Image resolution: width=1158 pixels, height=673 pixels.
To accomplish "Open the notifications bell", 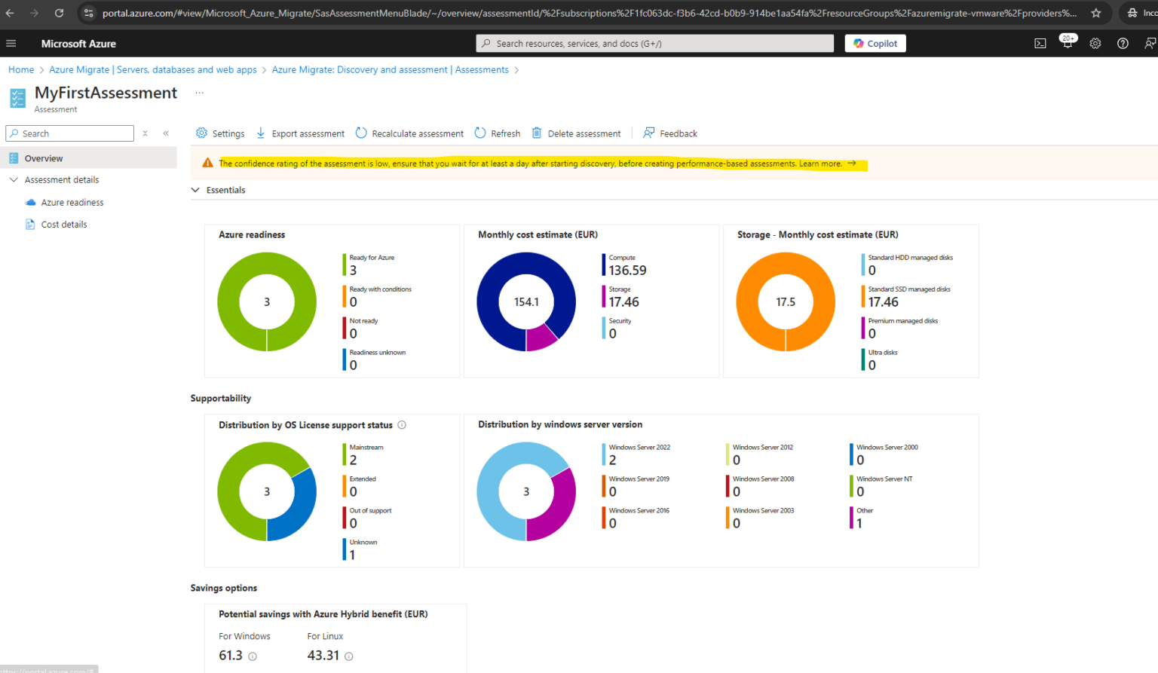I will (1068, 43).
